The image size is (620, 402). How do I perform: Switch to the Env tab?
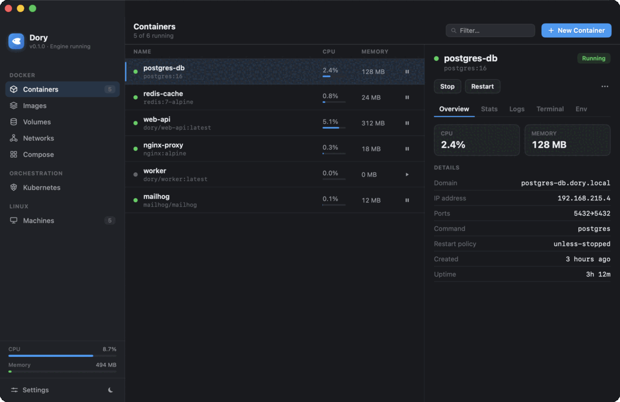point(581,109)
